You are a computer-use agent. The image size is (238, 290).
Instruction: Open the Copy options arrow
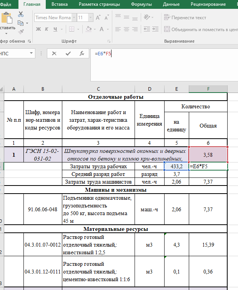(27, 23)
